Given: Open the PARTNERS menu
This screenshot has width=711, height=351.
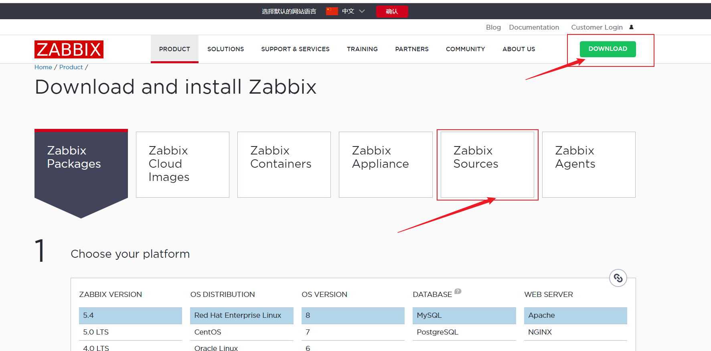Looking at the screenshot, I should coord(412,49).
